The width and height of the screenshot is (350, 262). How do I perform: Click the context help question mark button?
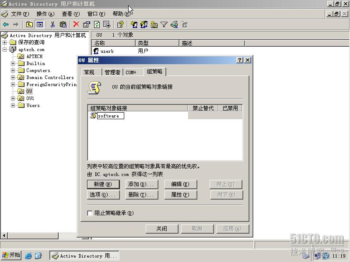239,60
